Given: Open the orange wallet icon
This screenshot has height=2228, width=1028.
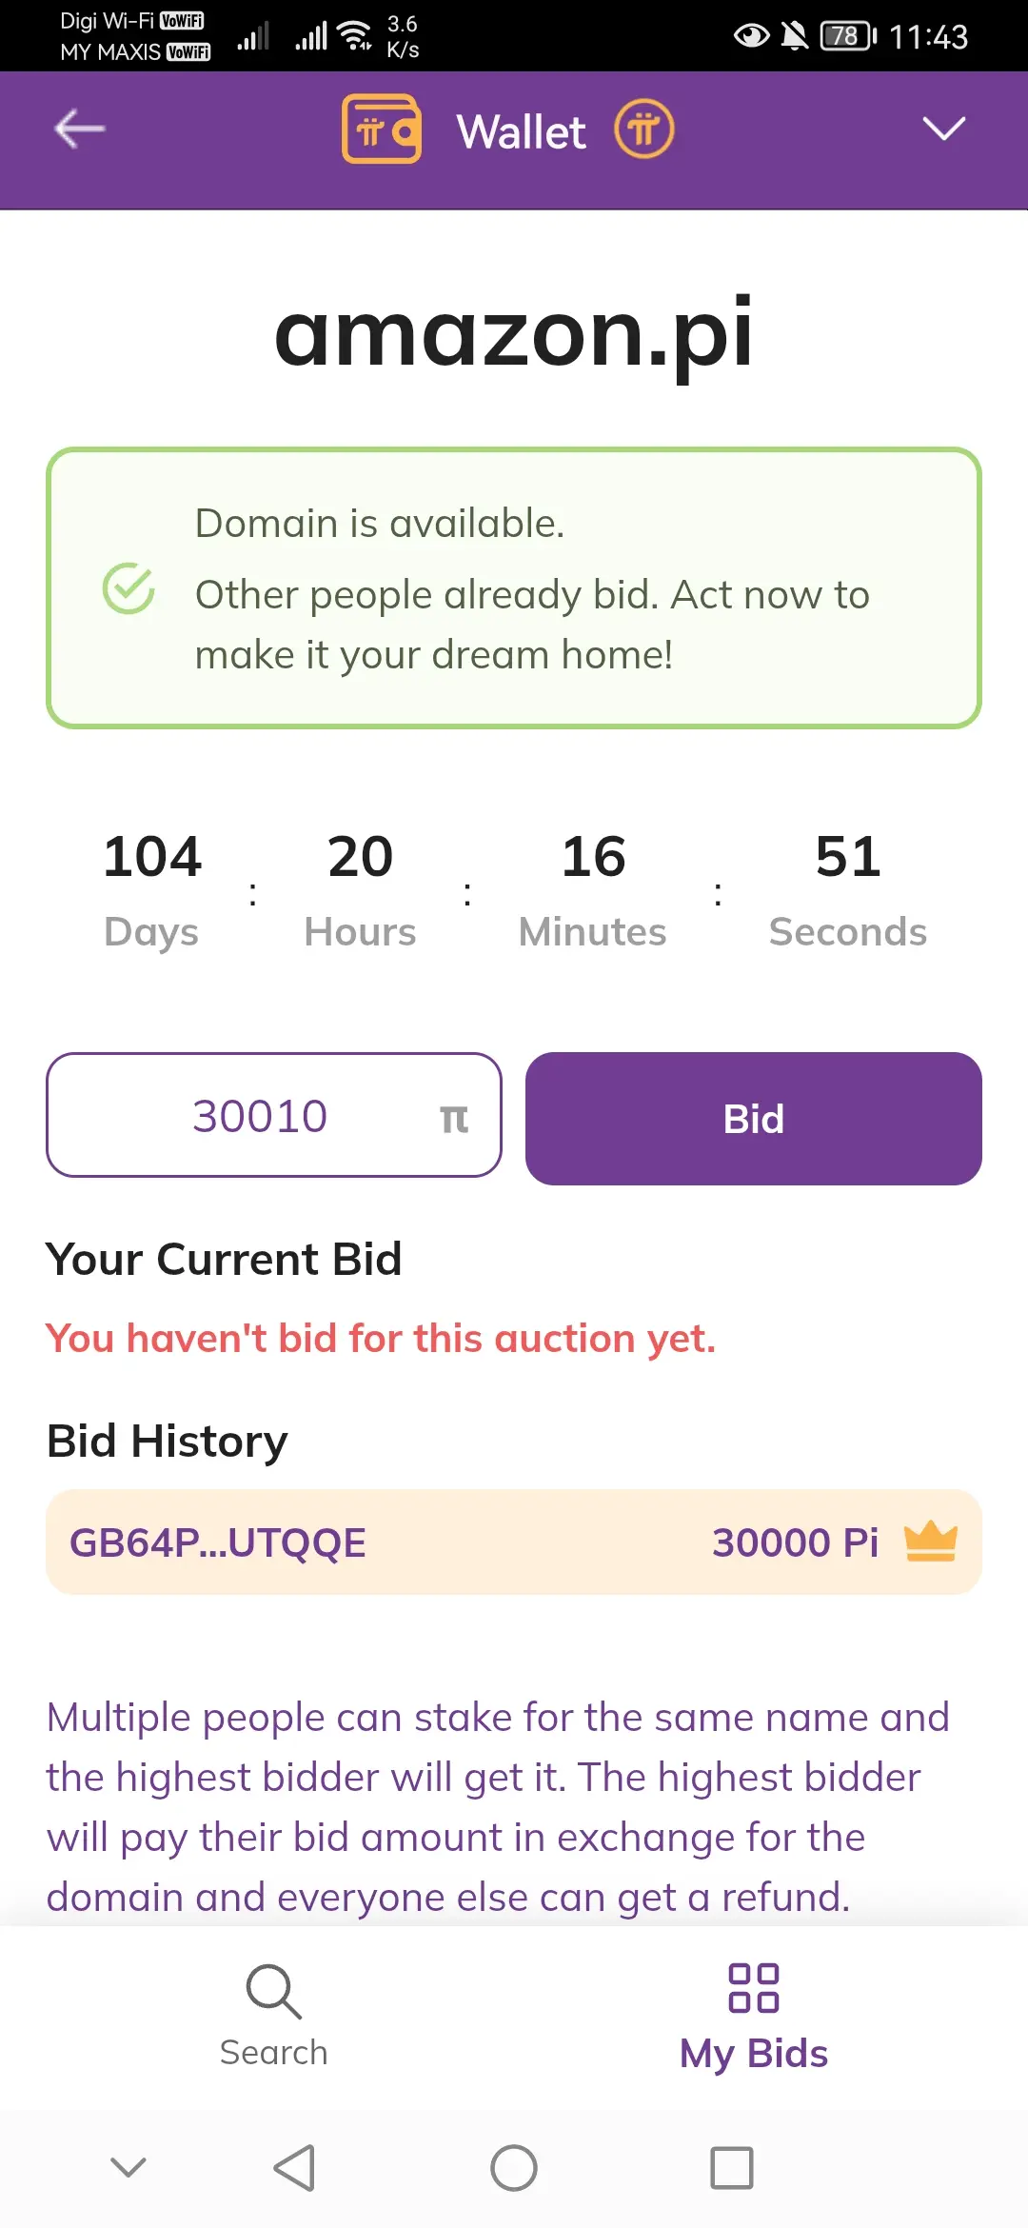Looking at the screenshot, I should 382,129.
